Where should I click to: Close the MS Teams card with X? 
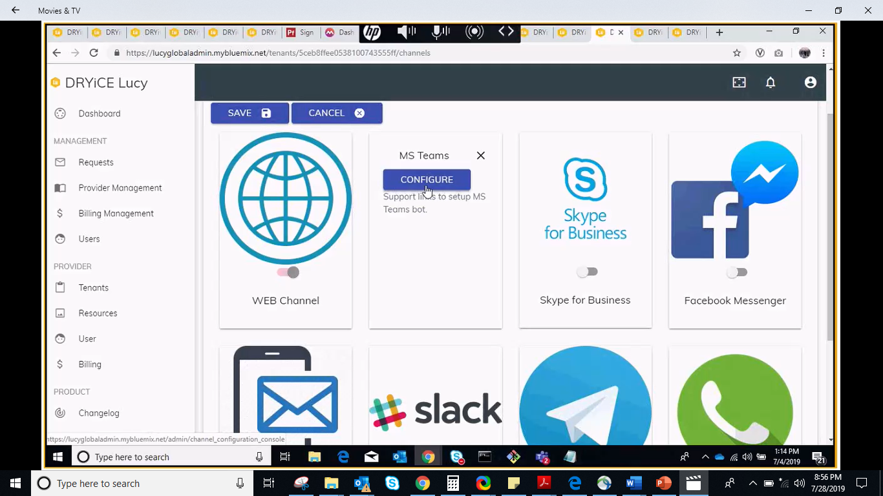point(481,156)
